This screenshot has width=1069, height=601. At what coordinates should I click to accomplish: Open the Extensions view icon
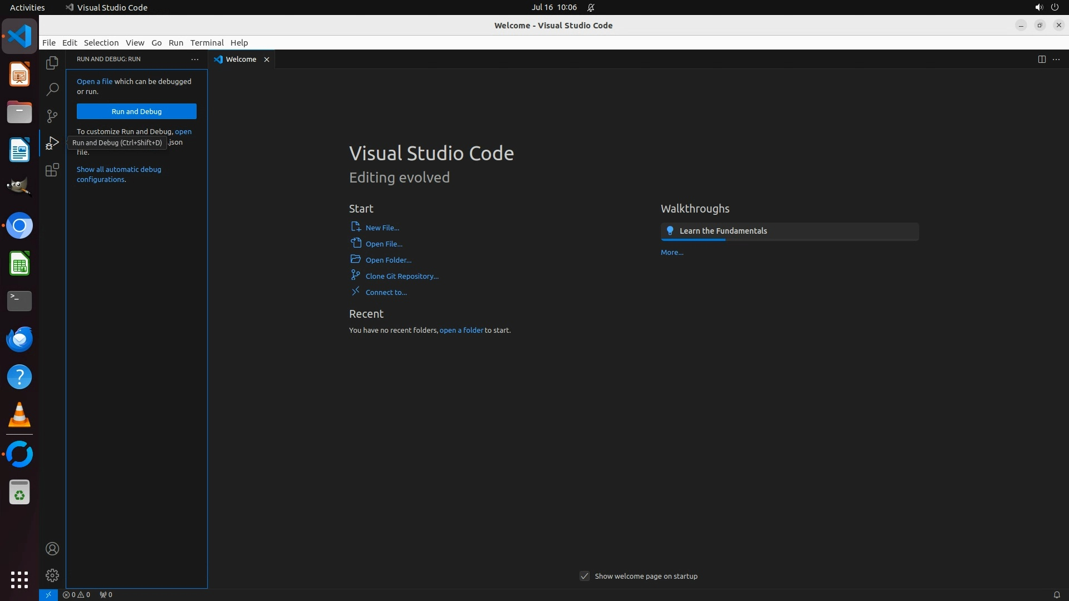[x=52, y=170]
